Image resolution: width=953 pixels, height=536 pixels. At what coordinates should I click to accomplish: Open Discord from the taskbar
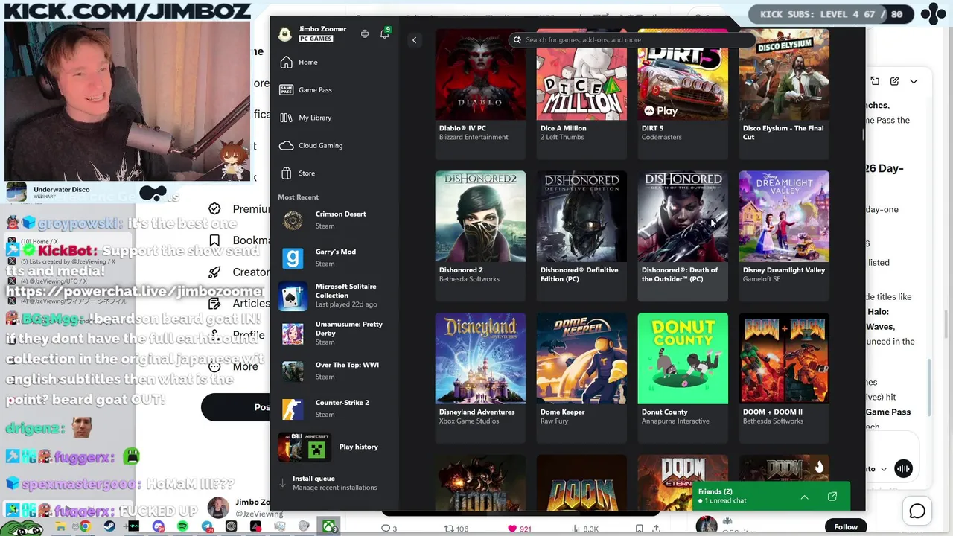[x=158, y=527]
